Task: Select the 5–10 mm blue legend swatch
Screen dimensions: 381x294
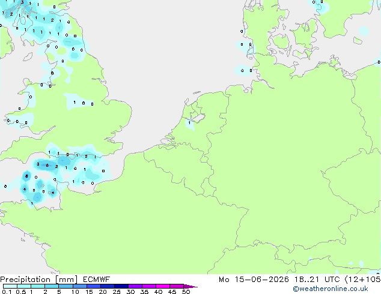Action: point(66,286)
